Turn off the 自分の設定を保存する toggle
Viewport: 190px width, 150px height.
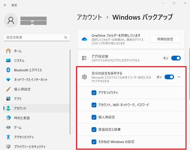click(x=169, y=77)
